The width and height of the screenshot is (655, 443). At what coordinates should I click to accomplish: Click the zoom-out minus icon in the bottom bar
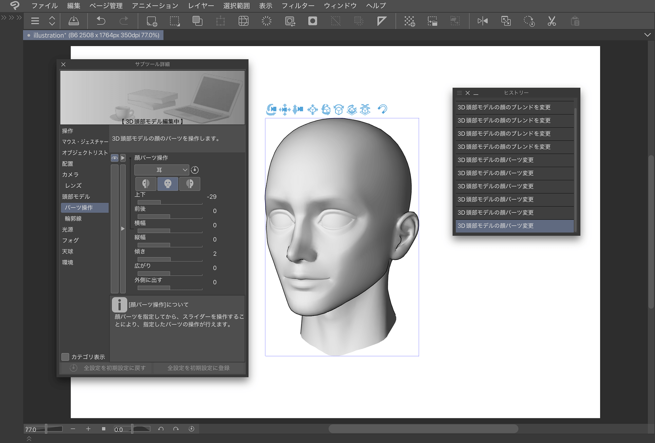[x=73, y=429]
